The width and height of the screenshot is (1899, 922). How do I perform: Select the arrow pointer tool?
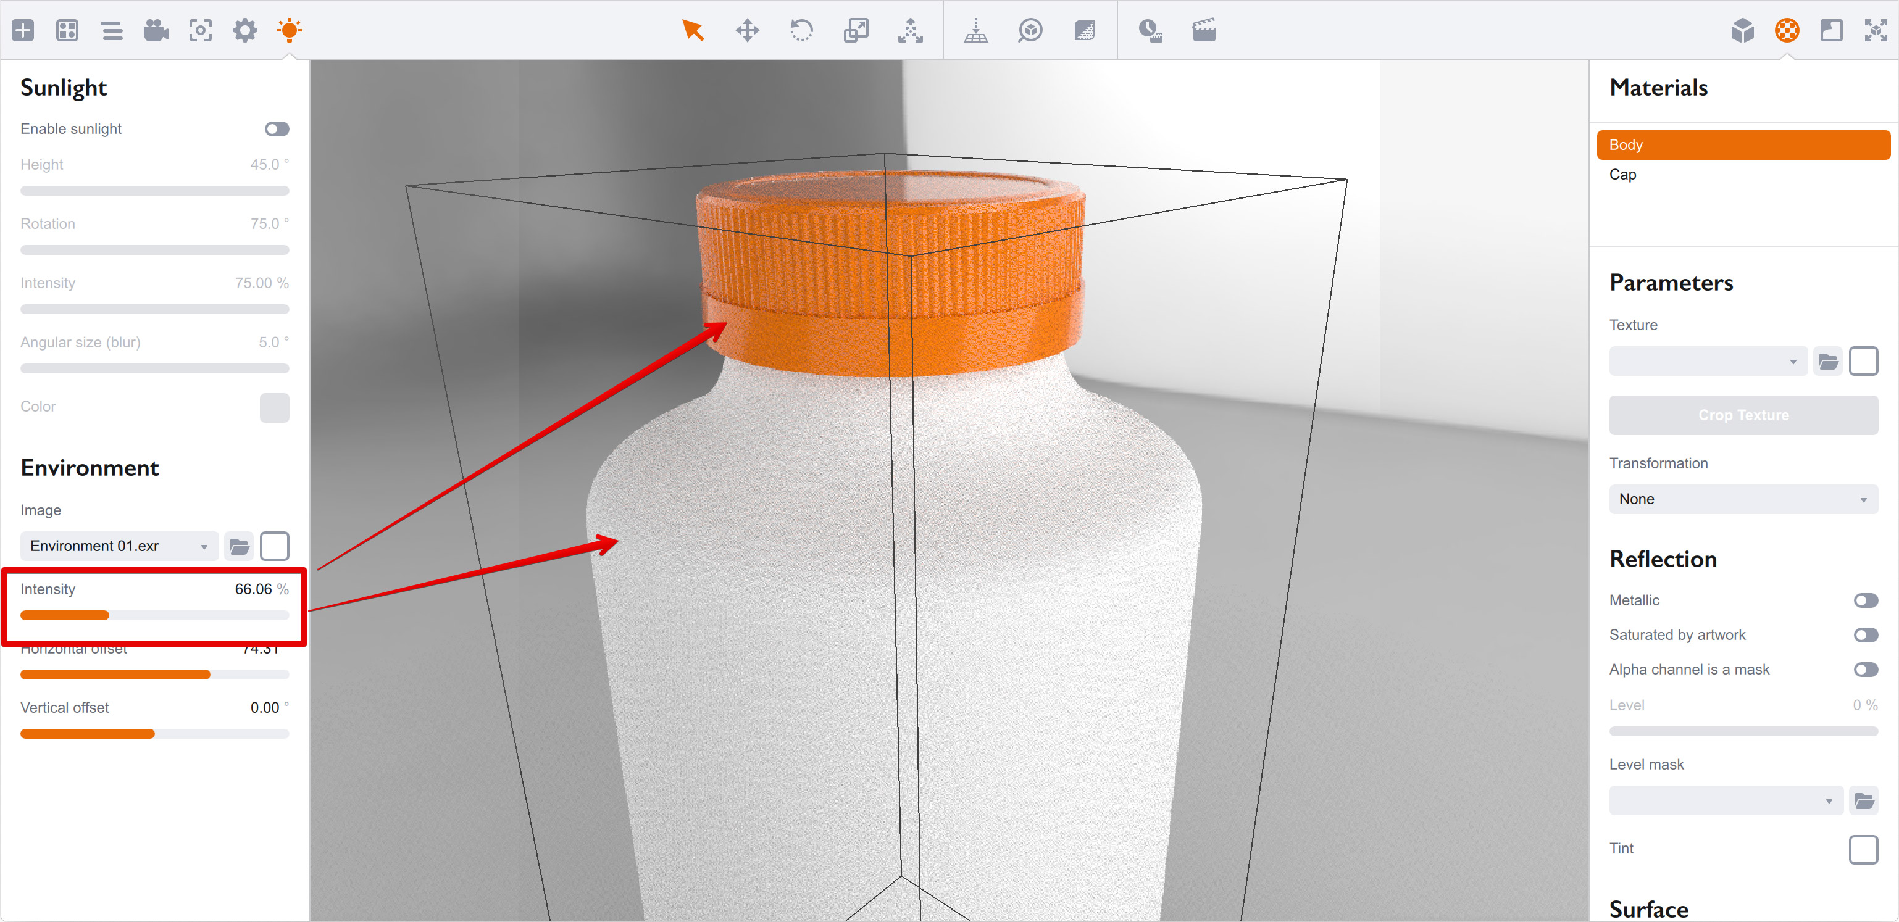(x=692, y=30)
